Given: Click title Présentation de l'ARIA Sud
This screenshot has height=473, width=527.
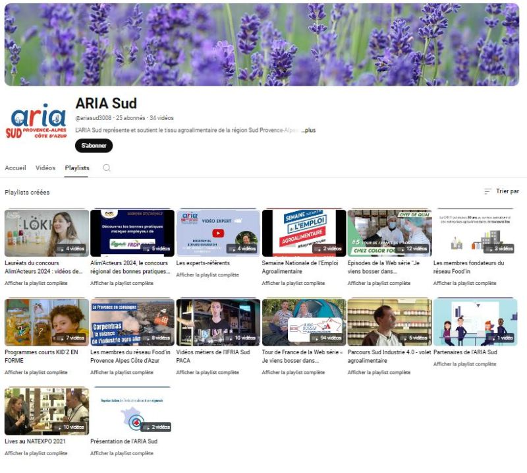Looking at the screenshot, I should [124, 441].
